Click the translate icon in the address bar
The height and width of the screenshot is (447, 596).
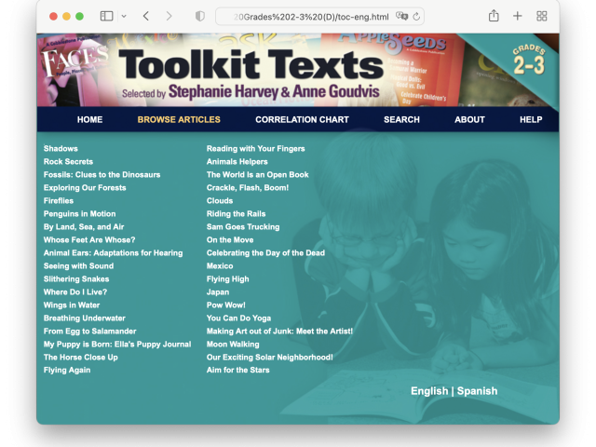(401, 17)
